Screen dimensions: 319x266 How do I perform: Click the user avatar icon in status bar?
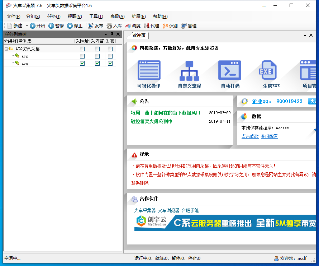click(276, 258)
